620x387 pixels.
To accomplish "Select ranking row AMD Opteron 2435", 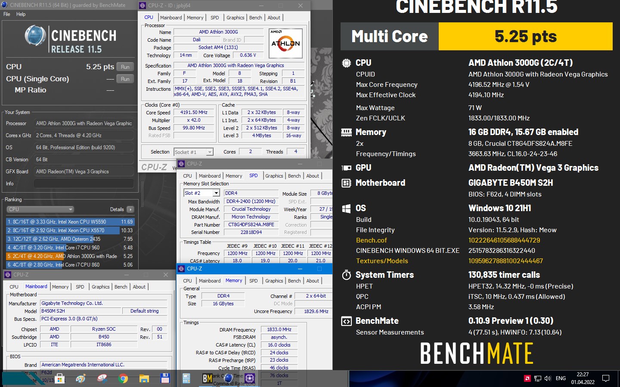I will click(x=70, y=239).
